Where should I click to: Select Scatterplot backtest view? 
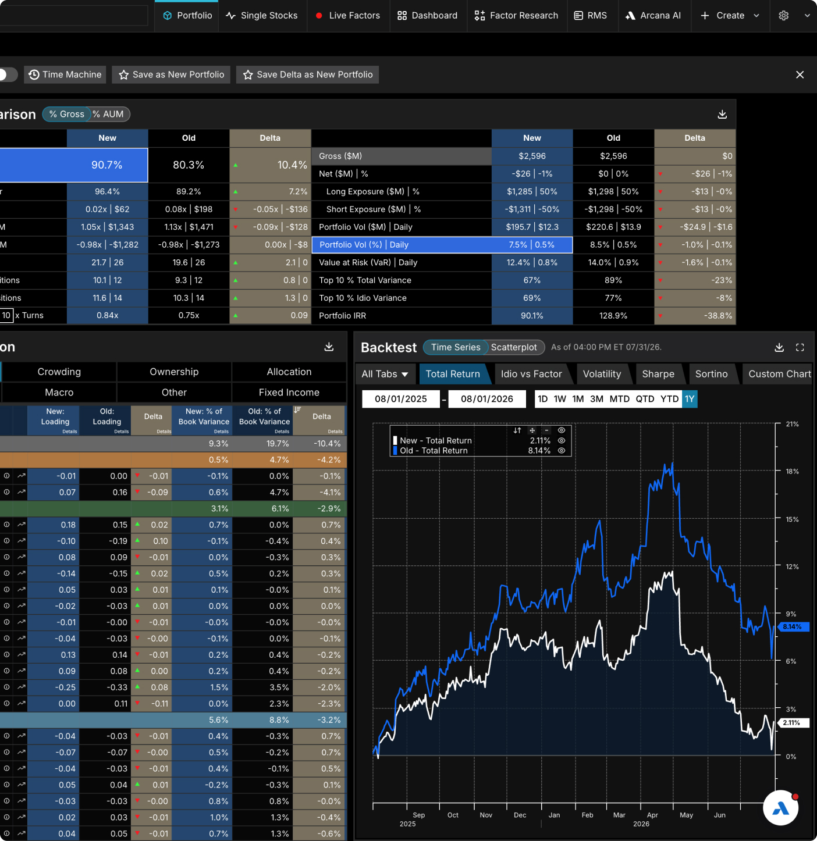514,347
